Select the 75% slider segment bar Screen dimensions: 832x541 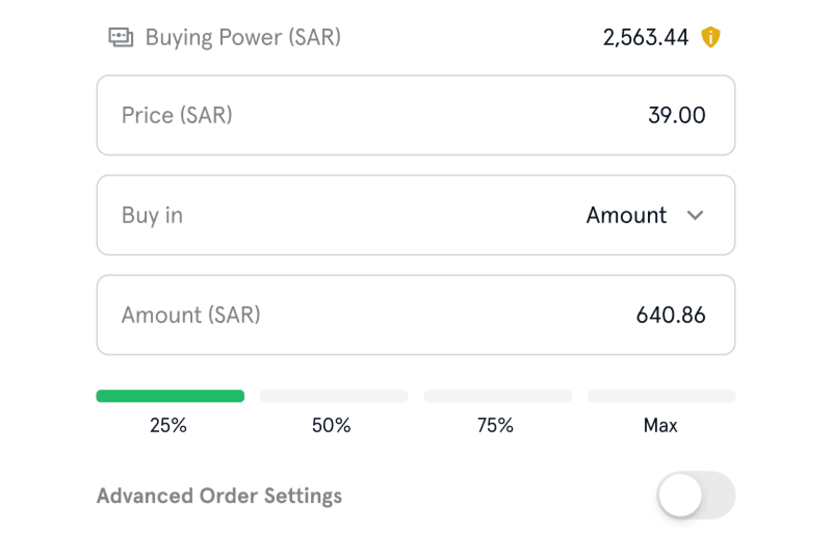tap(498, 396)
